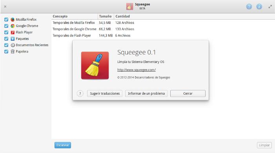Viewport: 275px width, 153px height.
Task: Click the copyright Desarrolladores de Squeegee text
Action: (x=144, y=77)
